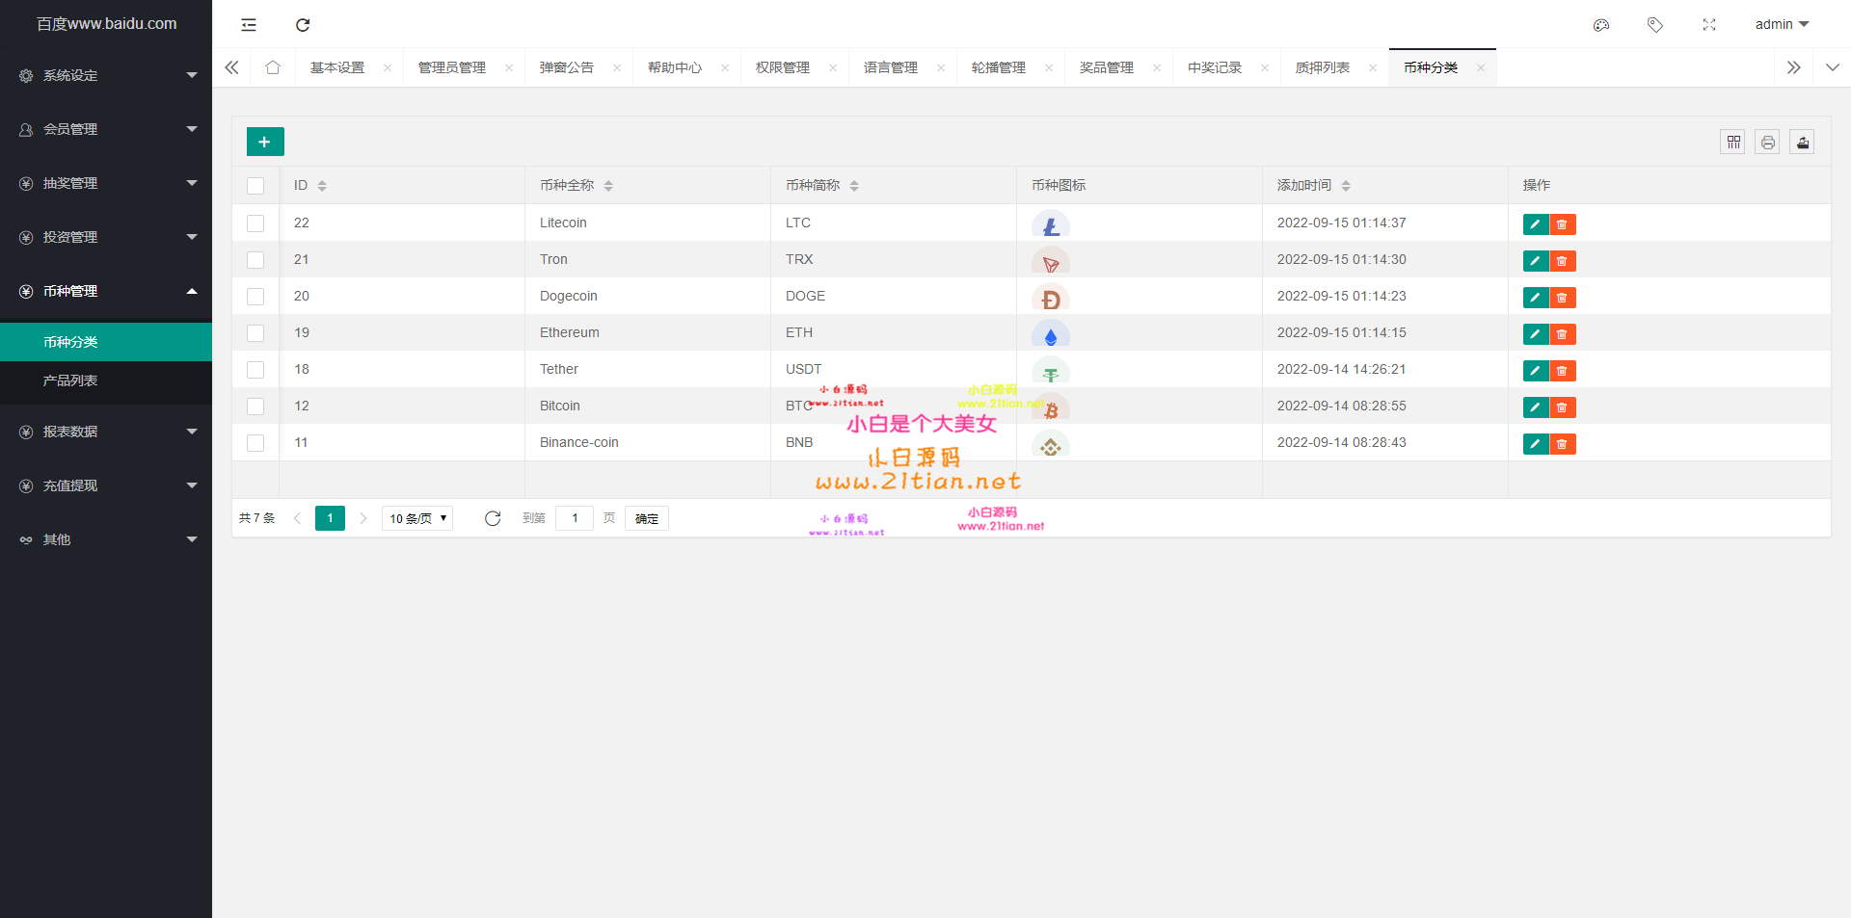Click the edit icon for Litecoin row
1851x918 pixels.
pyautogui.click(x=1535, y=224)
